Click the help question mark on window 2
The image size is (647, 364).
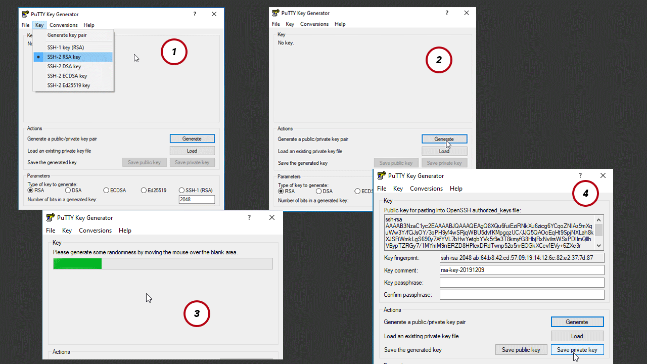click(x=446, y=13)
